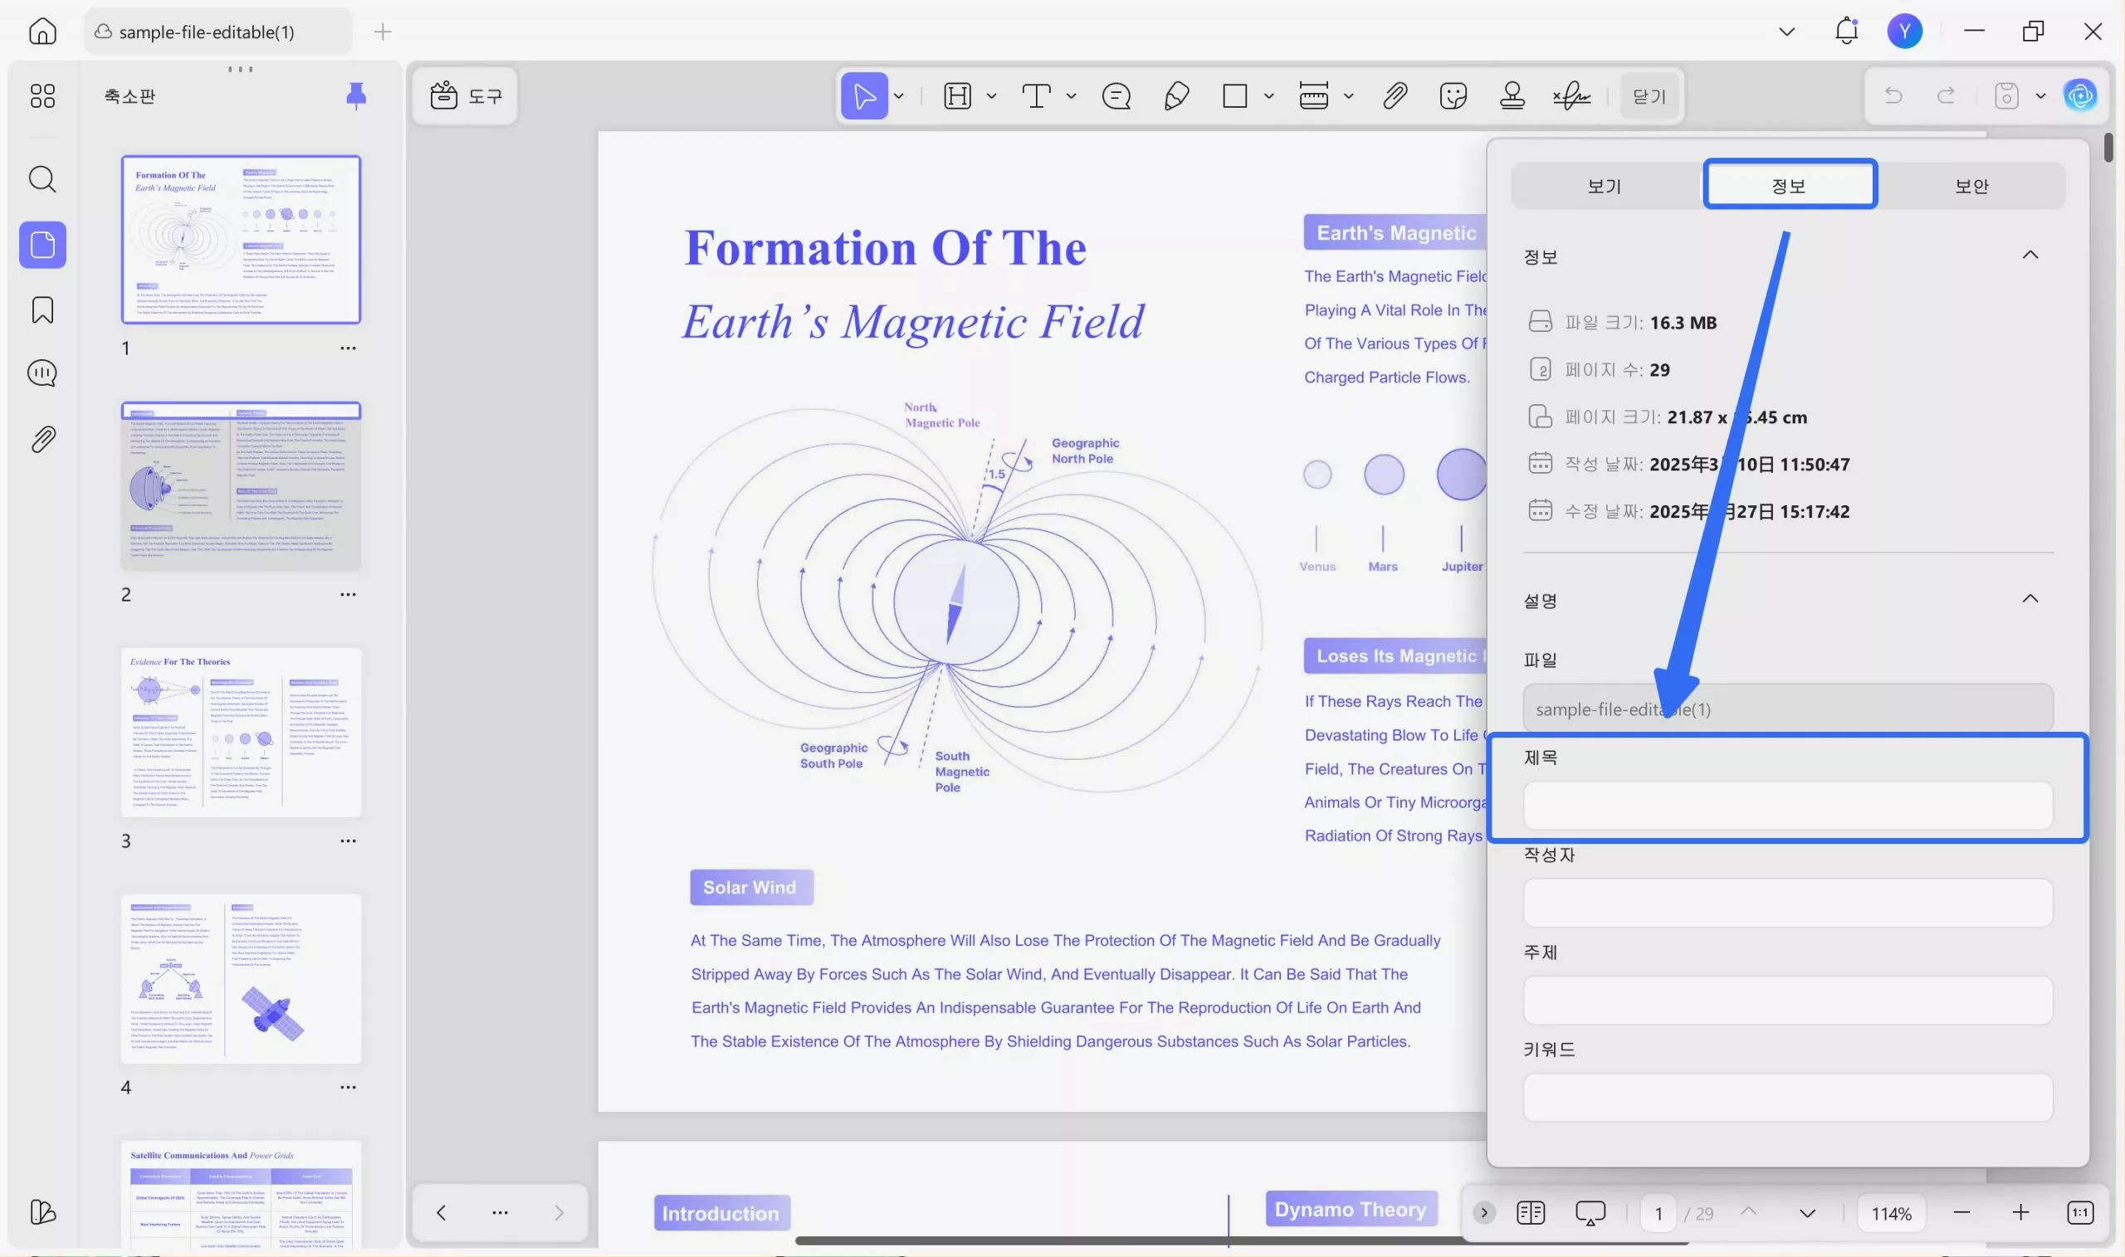
Task: Select the measure ruler tool
Action: [1313, 95]
